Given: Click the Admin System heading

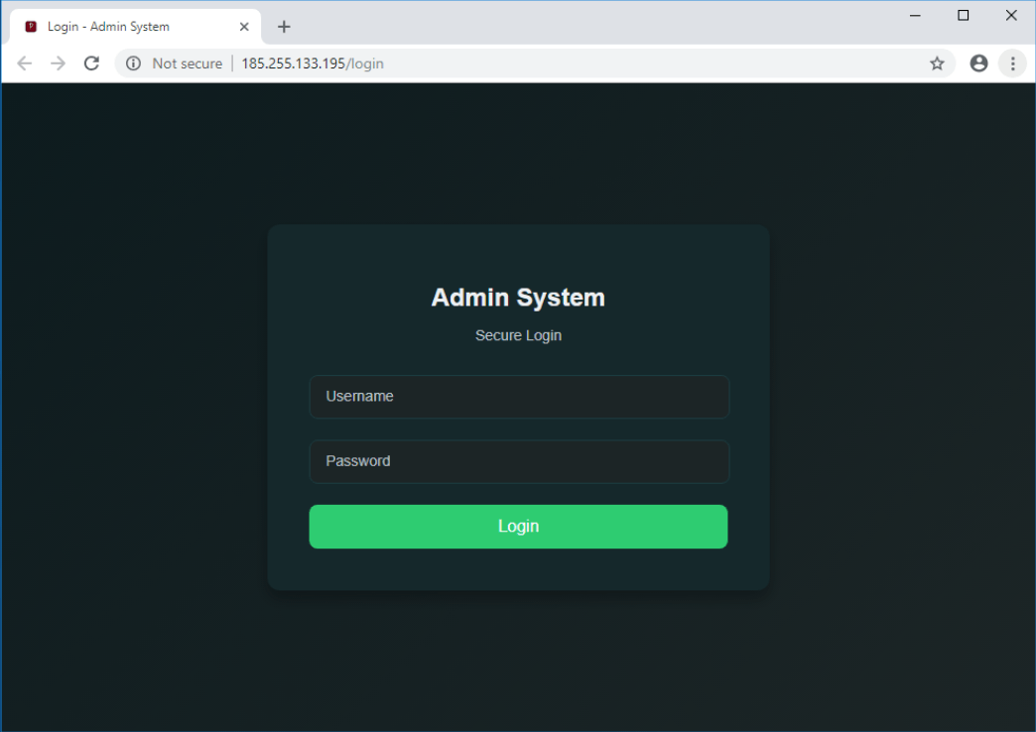Looking at the screenshot, I should coord(518,298).
